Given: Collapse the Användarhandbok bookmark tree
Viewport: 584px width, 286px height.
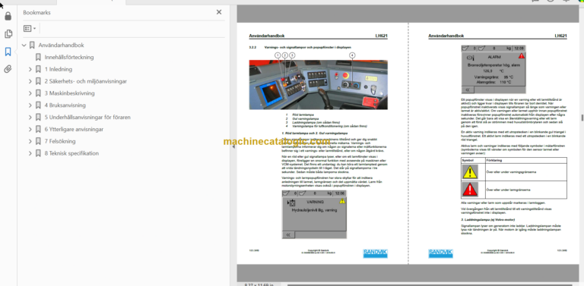Looking at the screenshot, I should click(24, 46).
